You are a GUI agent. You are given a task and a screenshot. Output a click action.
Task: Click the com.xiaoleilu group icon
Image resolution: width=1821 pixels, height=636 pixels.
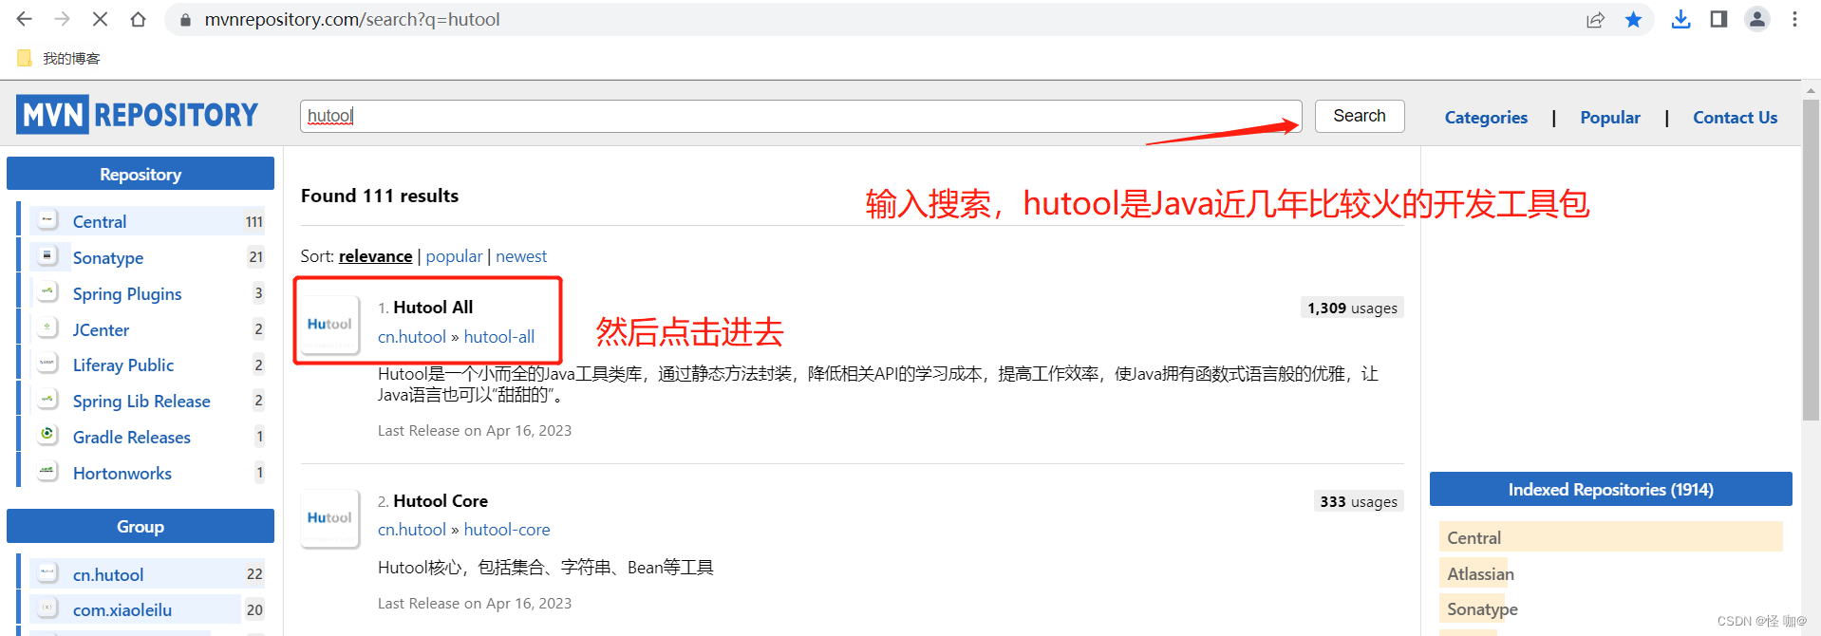[x=47, y=608]
